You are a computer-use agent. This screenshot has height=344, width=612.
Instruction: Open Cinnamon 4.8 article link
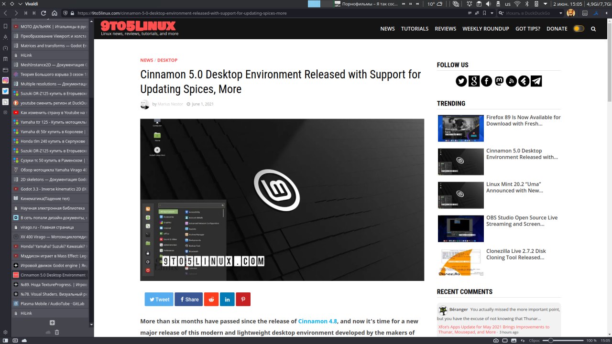coord(317,321)
